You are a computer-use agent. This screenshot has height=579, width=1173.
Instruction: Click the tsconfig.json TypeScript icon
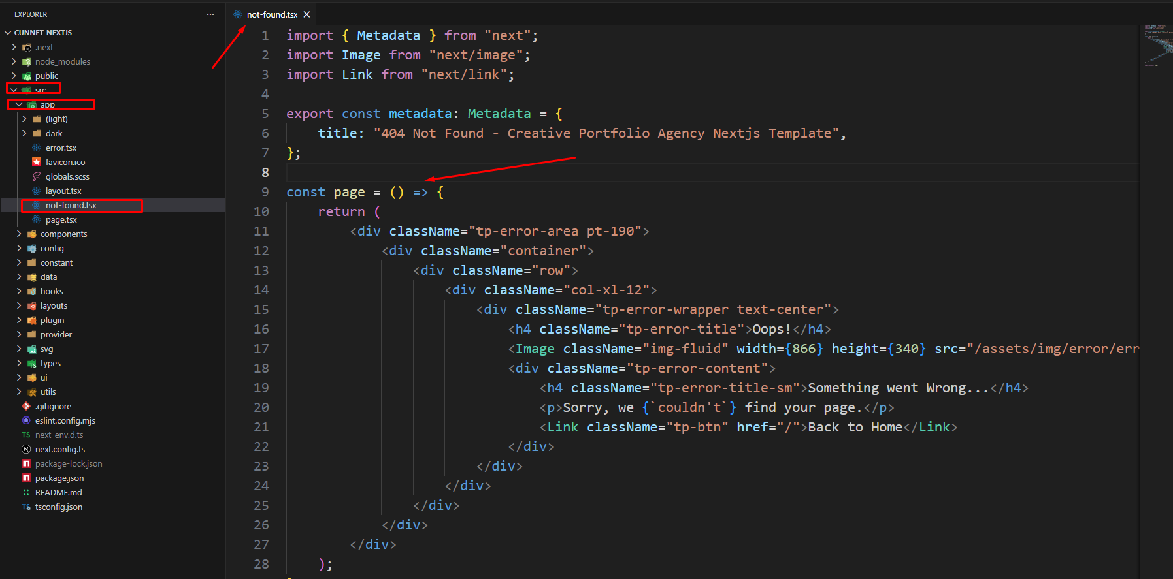(x=26, y=507)
